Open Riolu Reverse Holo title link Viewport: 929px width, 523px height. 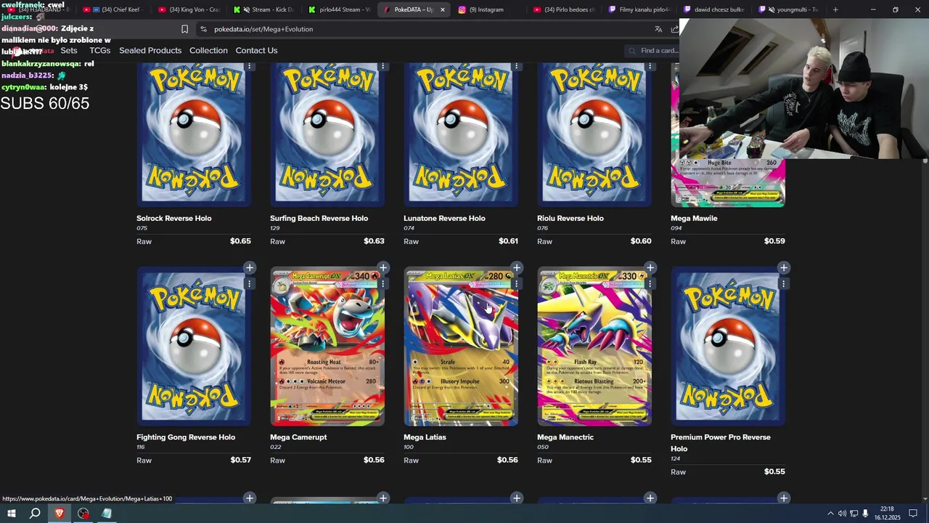(x=570, y=218)
